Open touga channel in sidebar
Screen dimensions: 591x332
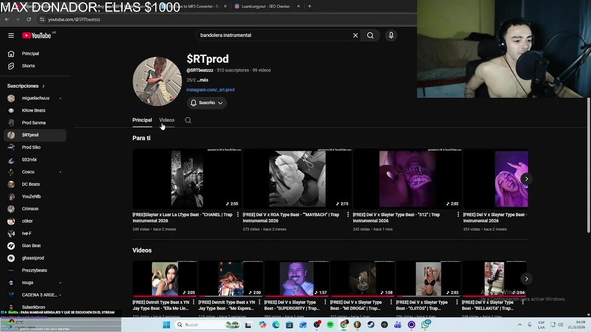35,283
